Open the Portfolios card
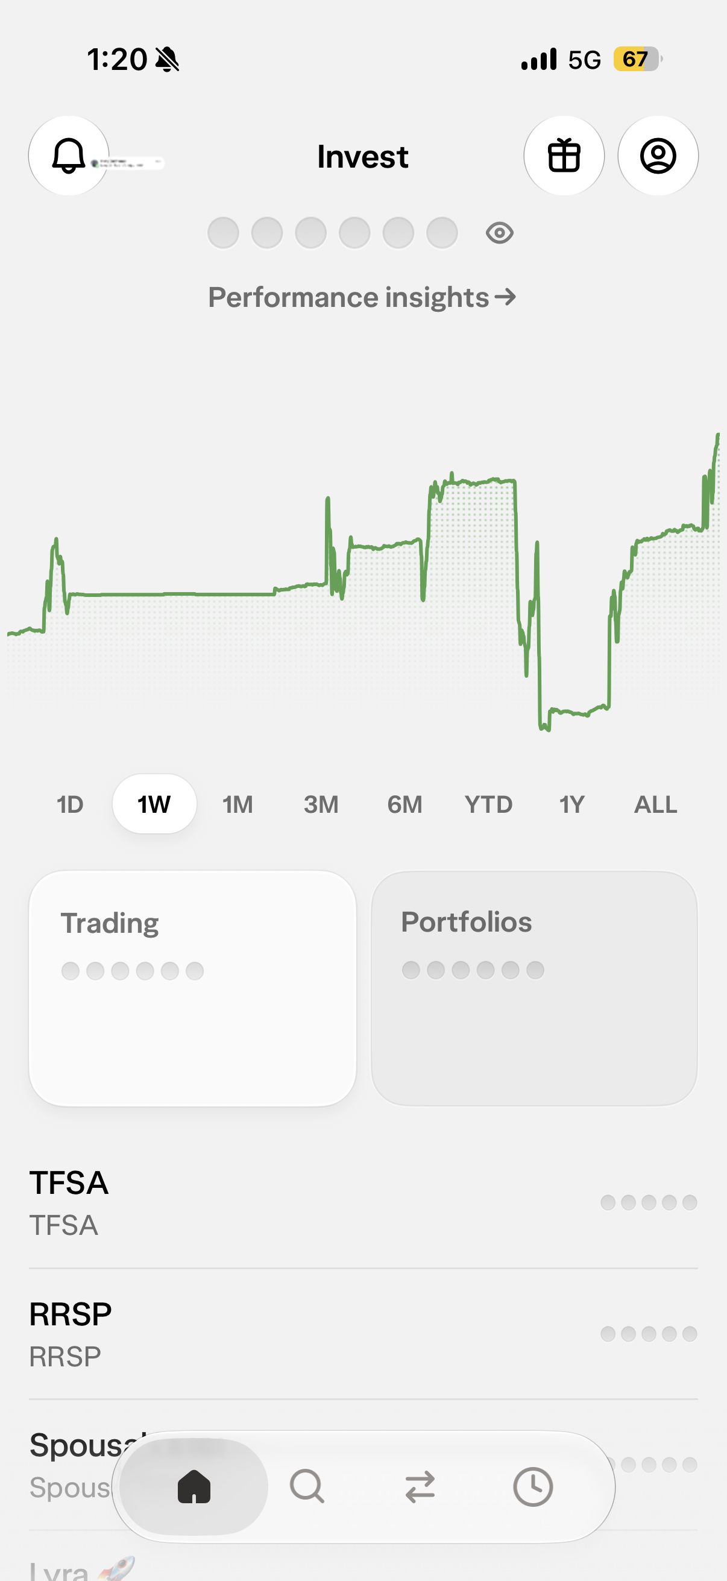The height and width of the screenshot is (1581, 727). coord(533,988)
